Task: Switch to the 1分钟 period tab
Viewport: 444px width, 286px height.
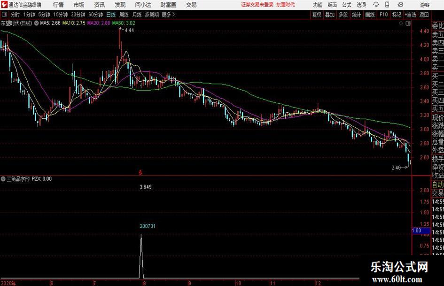Action: pos(29,15)
